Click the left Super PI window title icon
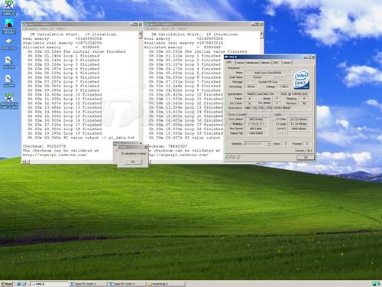 (24, 24)
